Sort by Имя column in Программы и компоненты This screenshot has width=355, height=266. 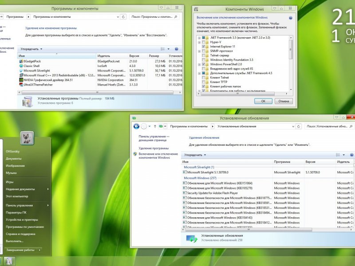[x=57, y=56]
